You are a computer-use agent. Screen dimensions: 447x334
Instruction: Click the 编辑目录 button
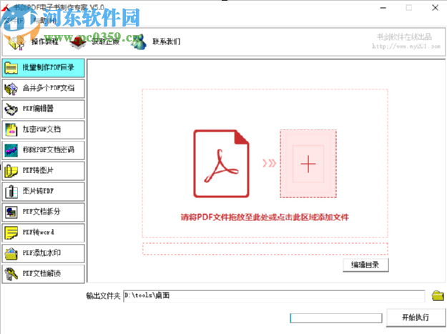365,265
